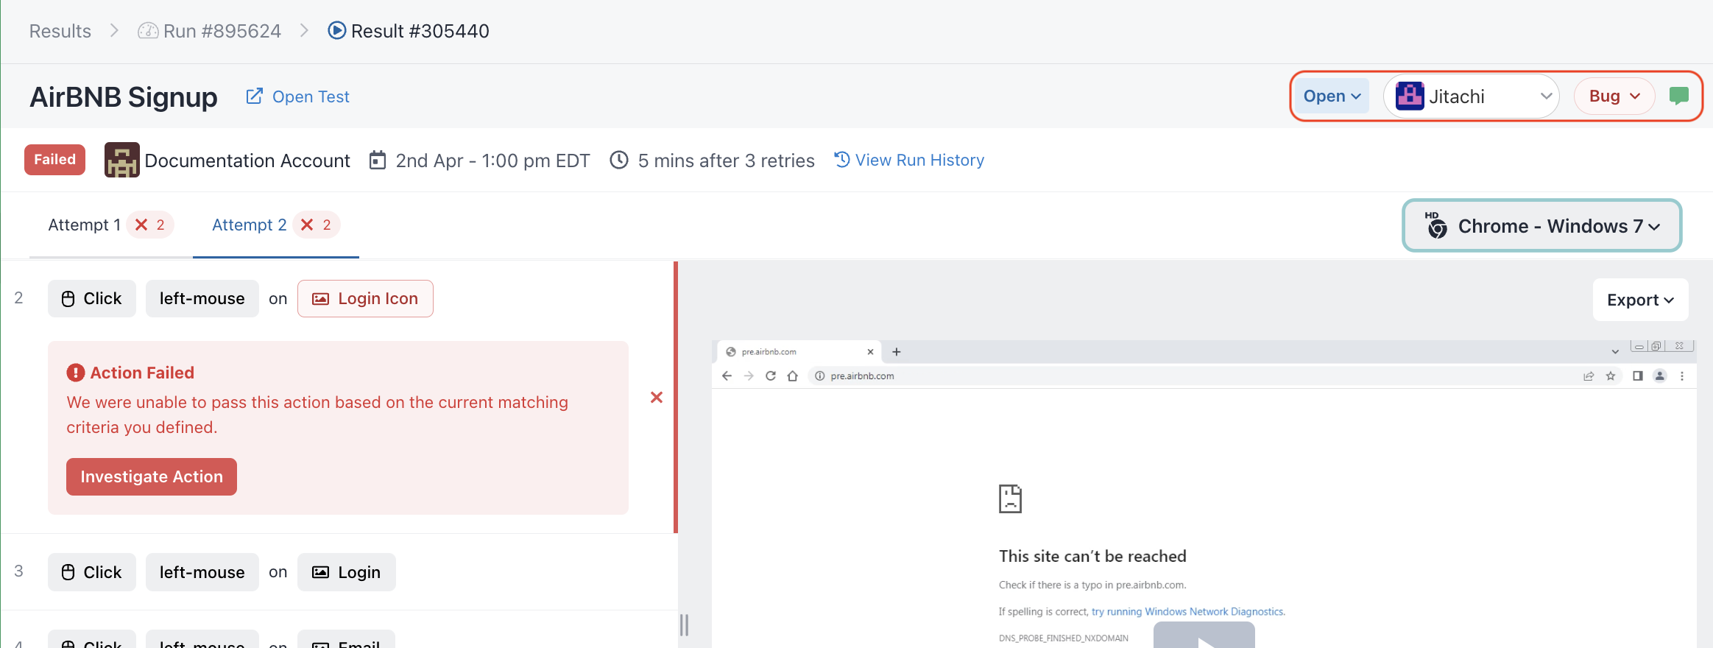
Task: Click the Jitachi avatar icon
Action: [1410, 96]
